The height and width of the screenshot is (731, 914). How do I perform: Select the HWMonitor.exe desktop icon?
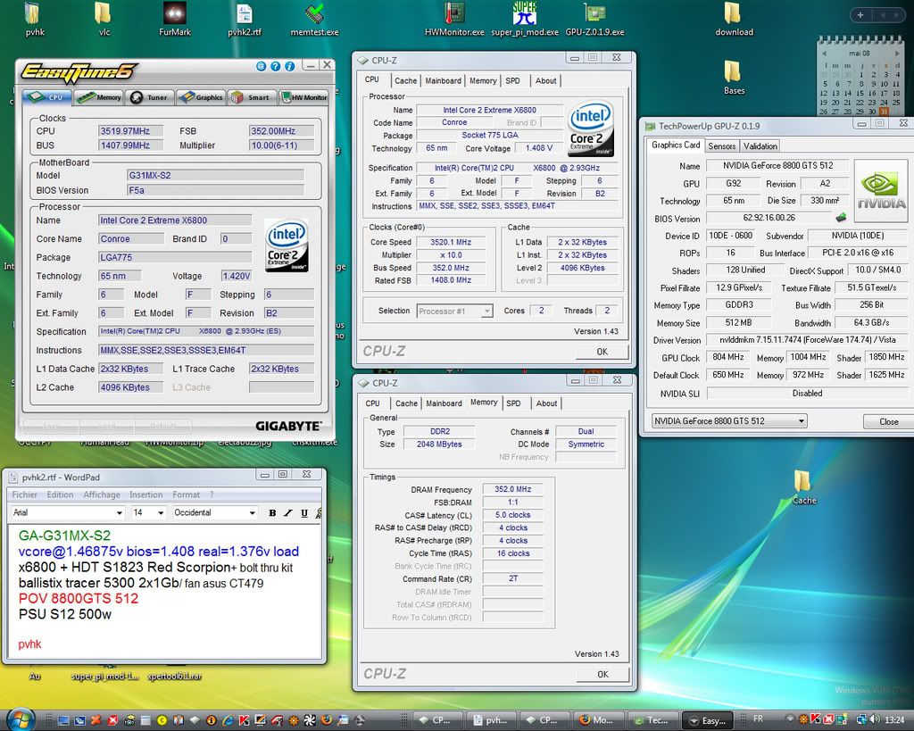454,14
